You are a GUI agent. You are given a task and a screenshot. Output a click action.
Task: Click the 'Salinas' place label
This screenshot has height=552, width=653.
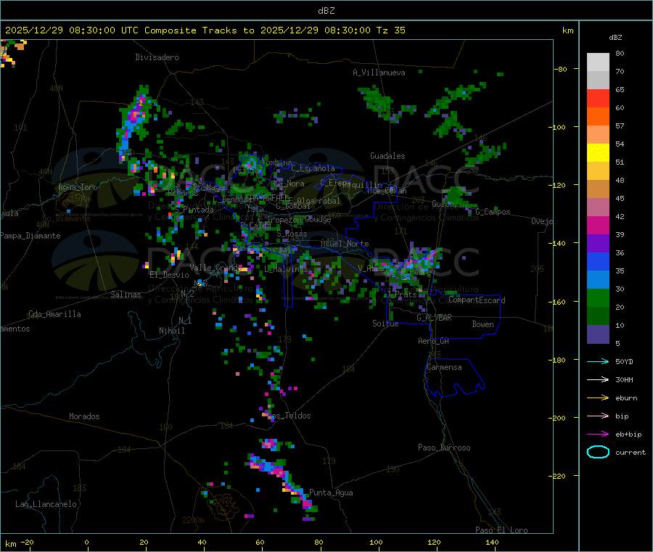(126, 294)
